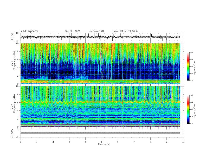Screen dimensions: 206x159
Task: Click the "8" tick on the Time axis
Action: tap(150, 142)
